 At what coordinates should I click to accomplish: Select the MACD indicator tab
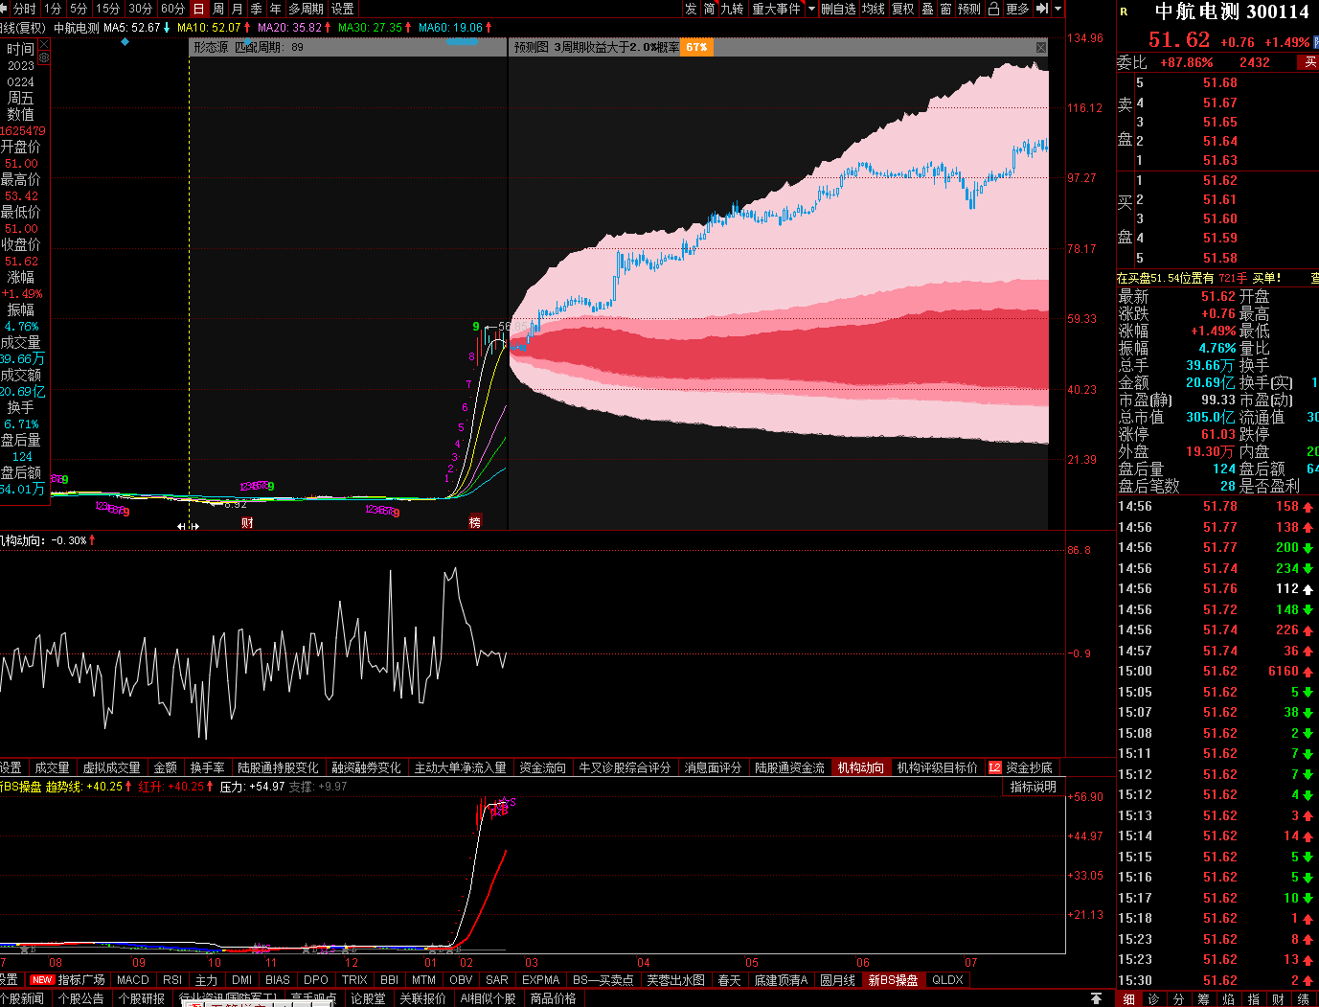pyautogui.click(x=133, y=980)
